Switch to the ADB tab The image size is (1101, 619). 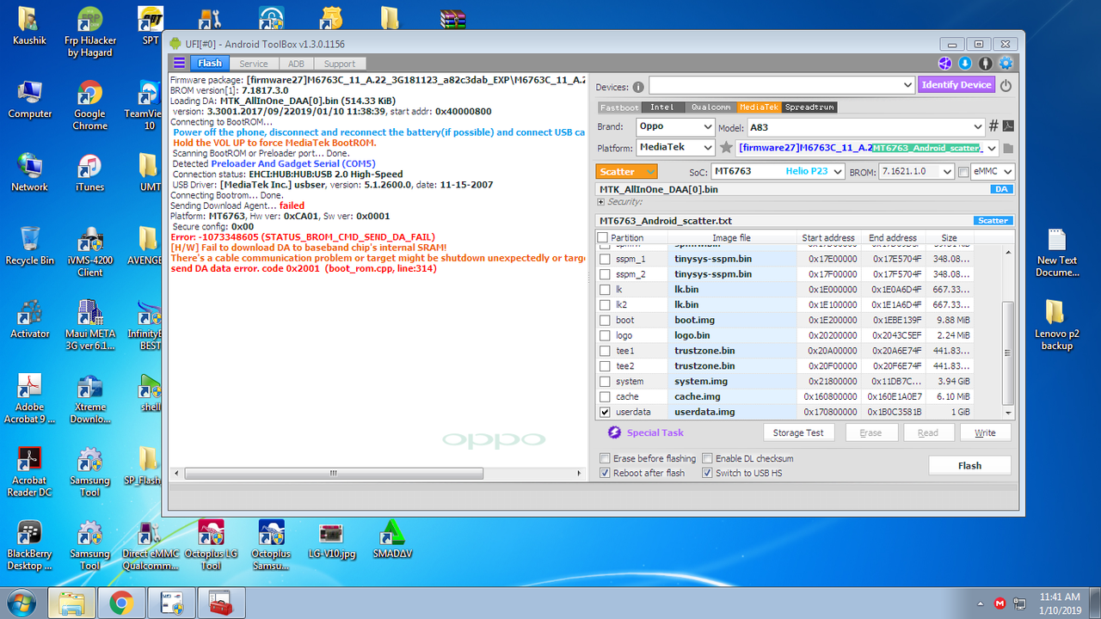296,64
